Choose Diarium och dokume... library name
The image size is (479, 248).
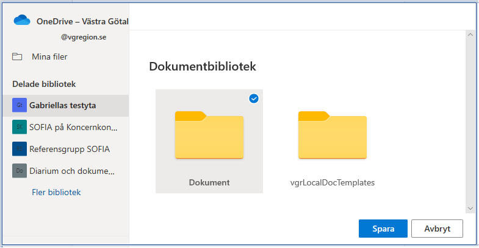pos(74,171)
